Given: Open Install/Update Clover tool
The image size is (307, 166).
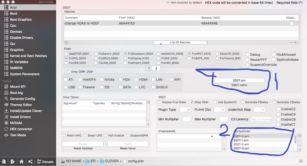Looking at the screenshot, I should [26, 111].
